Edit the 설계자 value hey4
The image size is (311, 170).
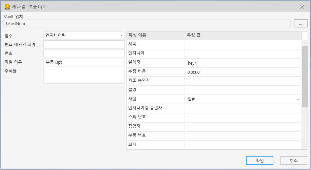tap(243, 63)
